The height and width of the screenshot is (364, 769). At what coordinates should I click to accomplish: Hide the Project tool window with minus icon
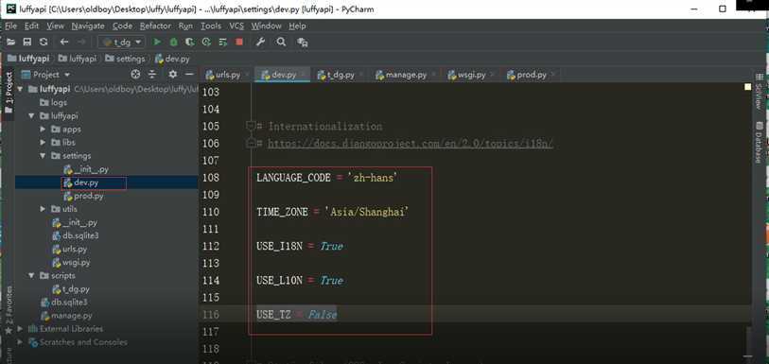coord(189,74)
